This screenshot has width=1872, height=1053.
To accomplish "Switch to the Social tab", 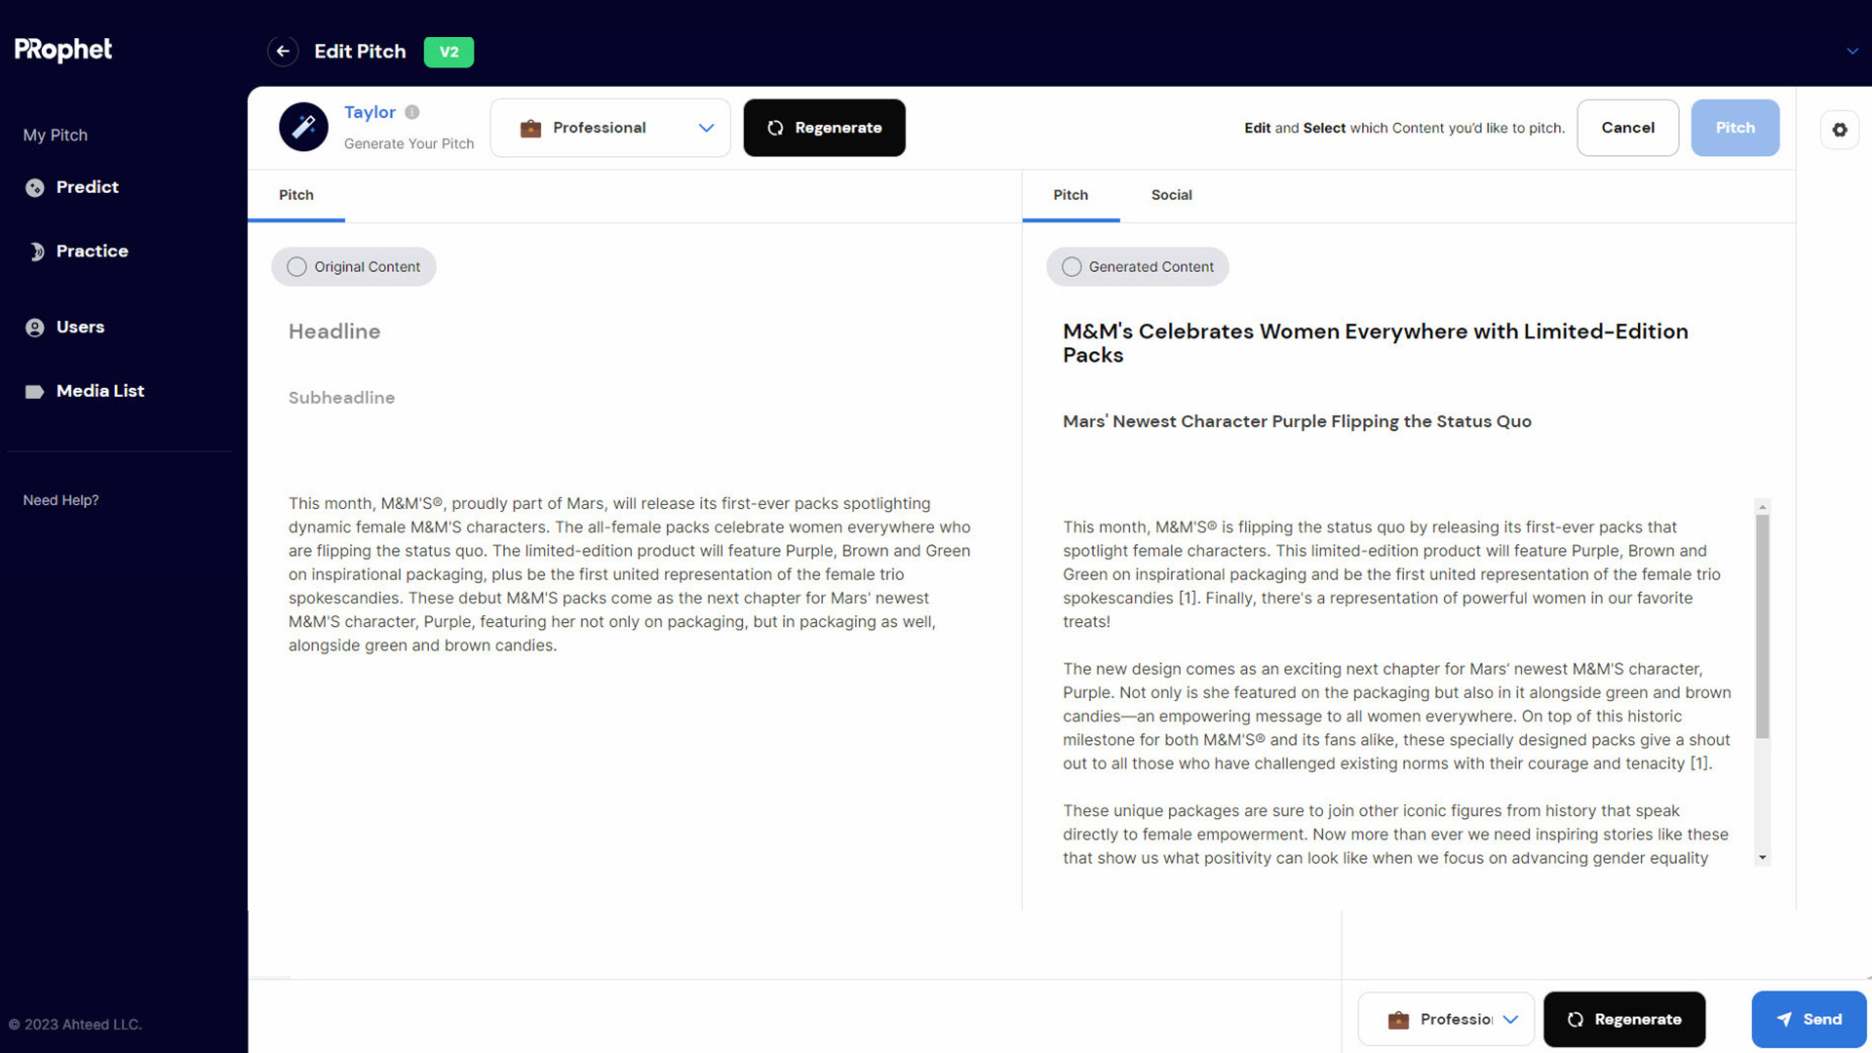I will coord(1171,195).
